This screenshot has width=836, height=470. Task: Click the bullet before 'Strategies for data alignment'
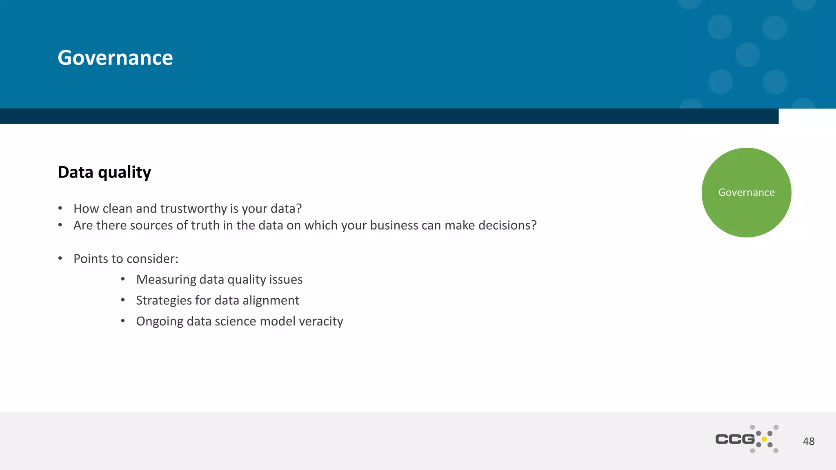coord(123,300)
